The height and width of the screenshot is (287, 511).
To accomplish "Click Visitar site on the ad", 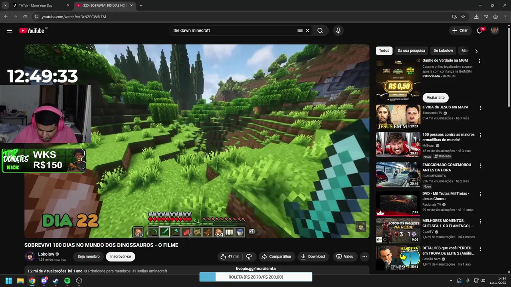I will 436,98.
